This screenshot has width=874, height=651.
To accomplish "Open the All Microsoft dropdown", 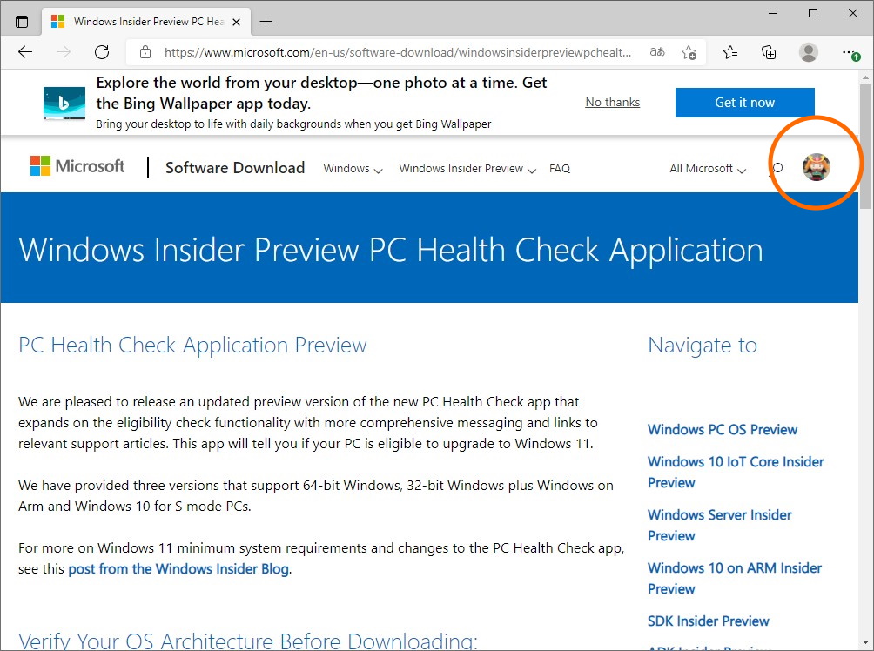I will click(x=706, y=168).
